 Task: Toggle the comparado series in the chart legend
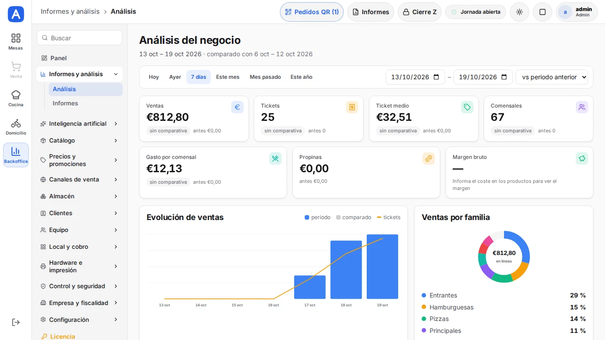pyautogui.click(x=353, y=217)
